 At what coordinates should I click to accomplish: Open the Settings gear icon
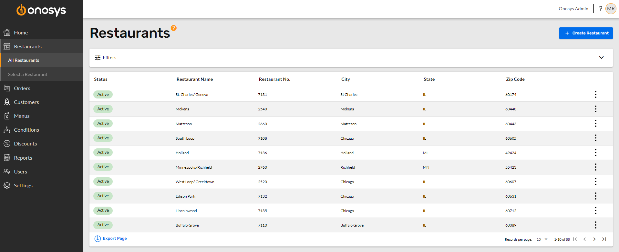coord(7,185)
